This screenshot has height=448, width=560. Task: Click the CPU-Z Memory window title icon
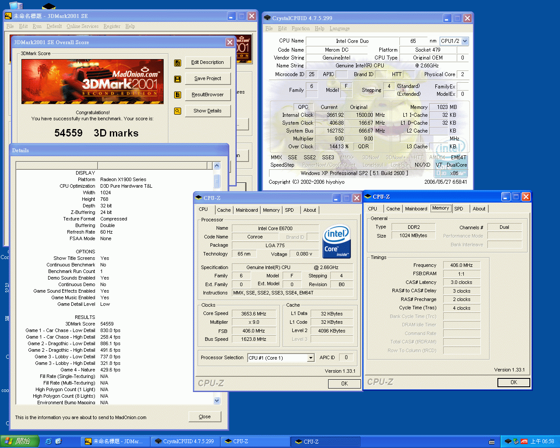tap(368, 197)
